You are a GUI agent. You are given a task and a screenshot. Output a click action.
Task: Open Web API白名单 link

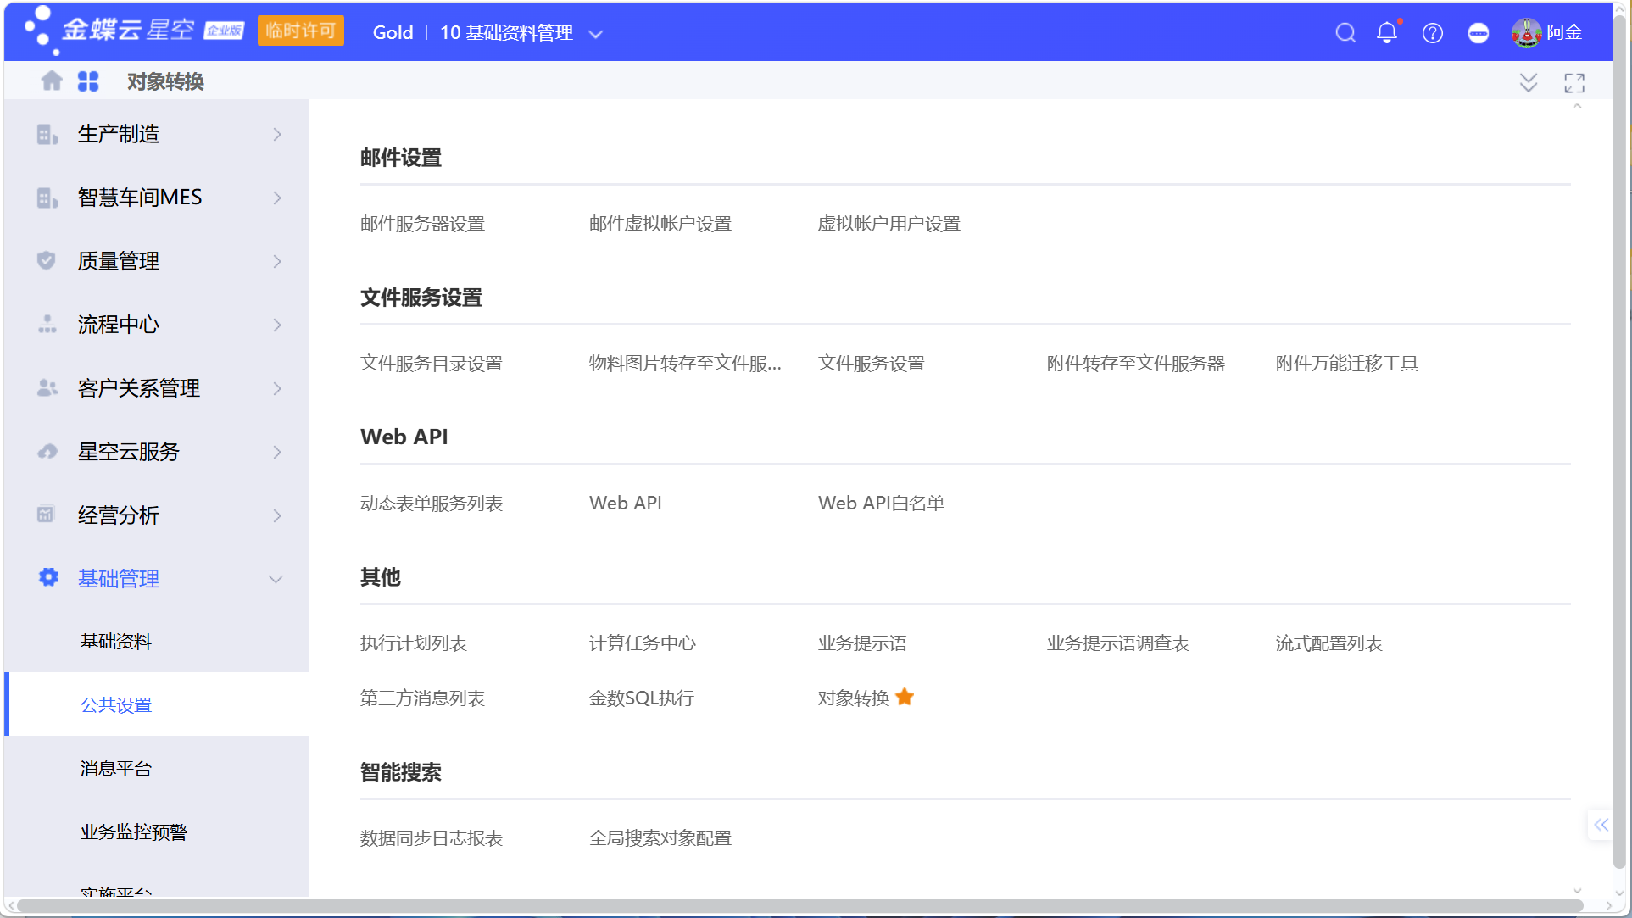882,504
